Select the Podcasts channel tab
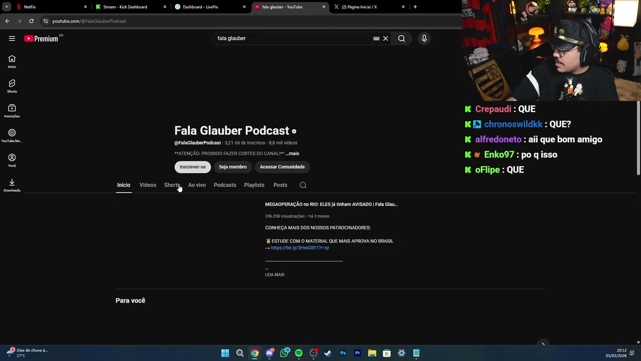Screen dimensions: 641x361 coord(225,185)
